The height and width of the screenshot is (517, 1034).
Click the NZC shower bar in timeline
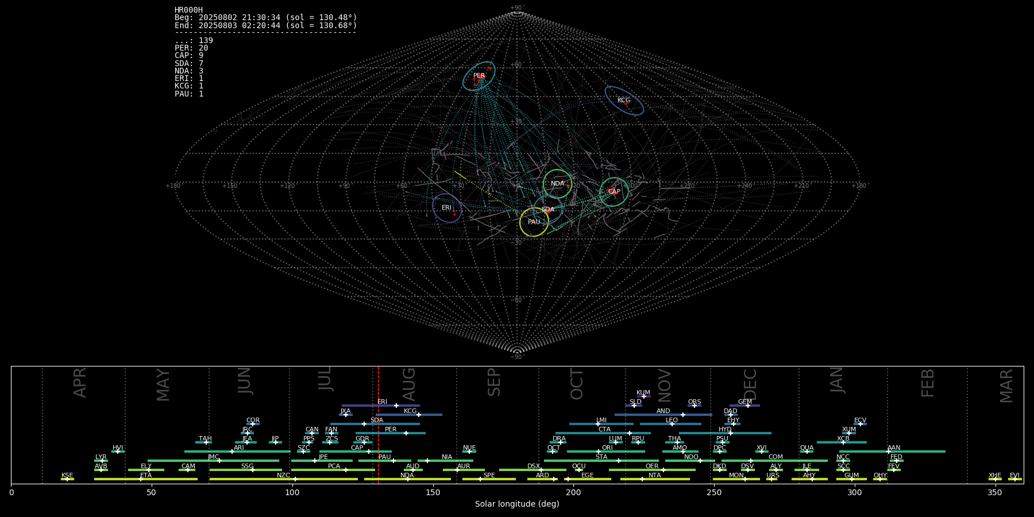[x=284, y=479]
